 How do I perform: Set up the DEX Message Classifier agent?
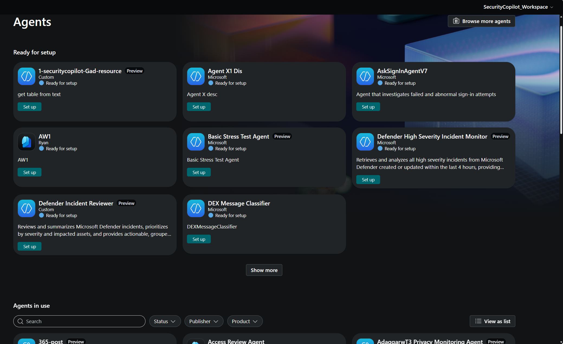(x=199, y=239)
